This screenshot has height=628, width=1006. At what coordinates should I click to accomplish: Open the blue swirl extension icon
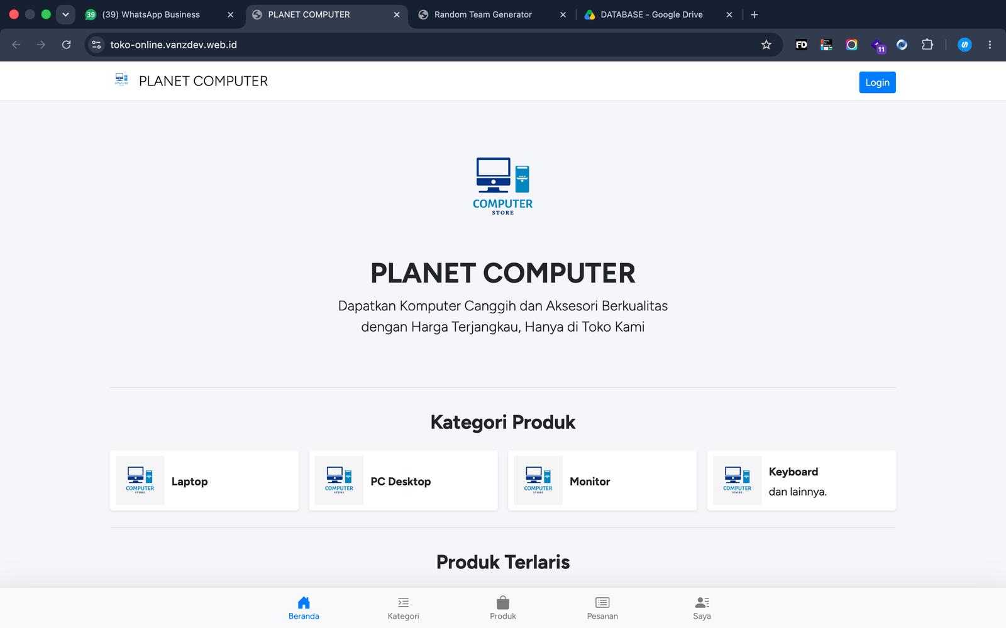pyautogui.click(x=902, y=45)
